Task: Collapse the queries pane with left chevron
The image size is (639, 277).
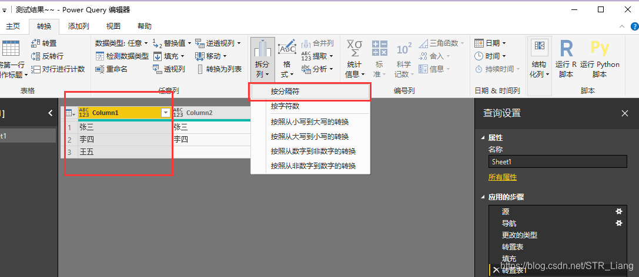Action: [x=51, y=113]
